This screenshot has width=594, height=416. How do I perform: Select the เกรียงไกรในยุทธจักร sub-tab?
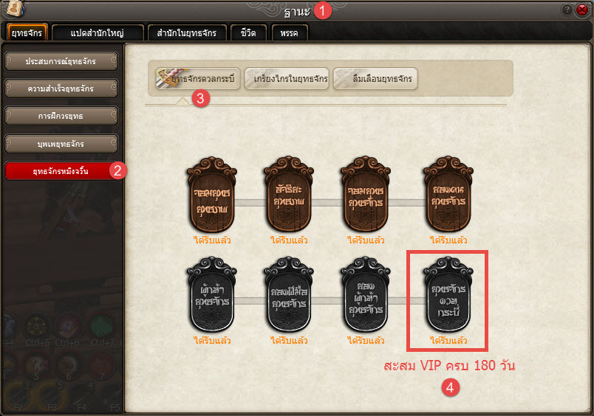287,79
